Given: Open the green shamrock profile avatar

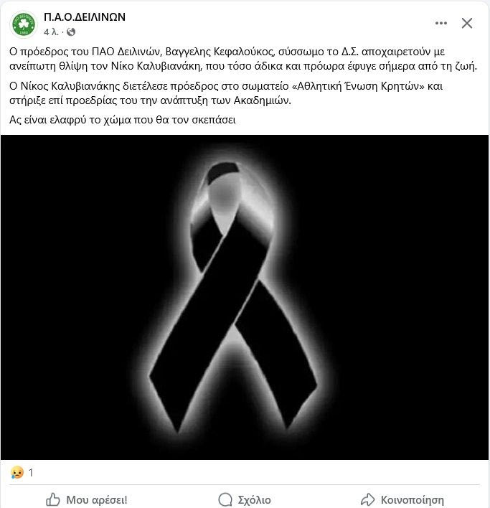Looking at the screenshot, I should tap(24, 24).
